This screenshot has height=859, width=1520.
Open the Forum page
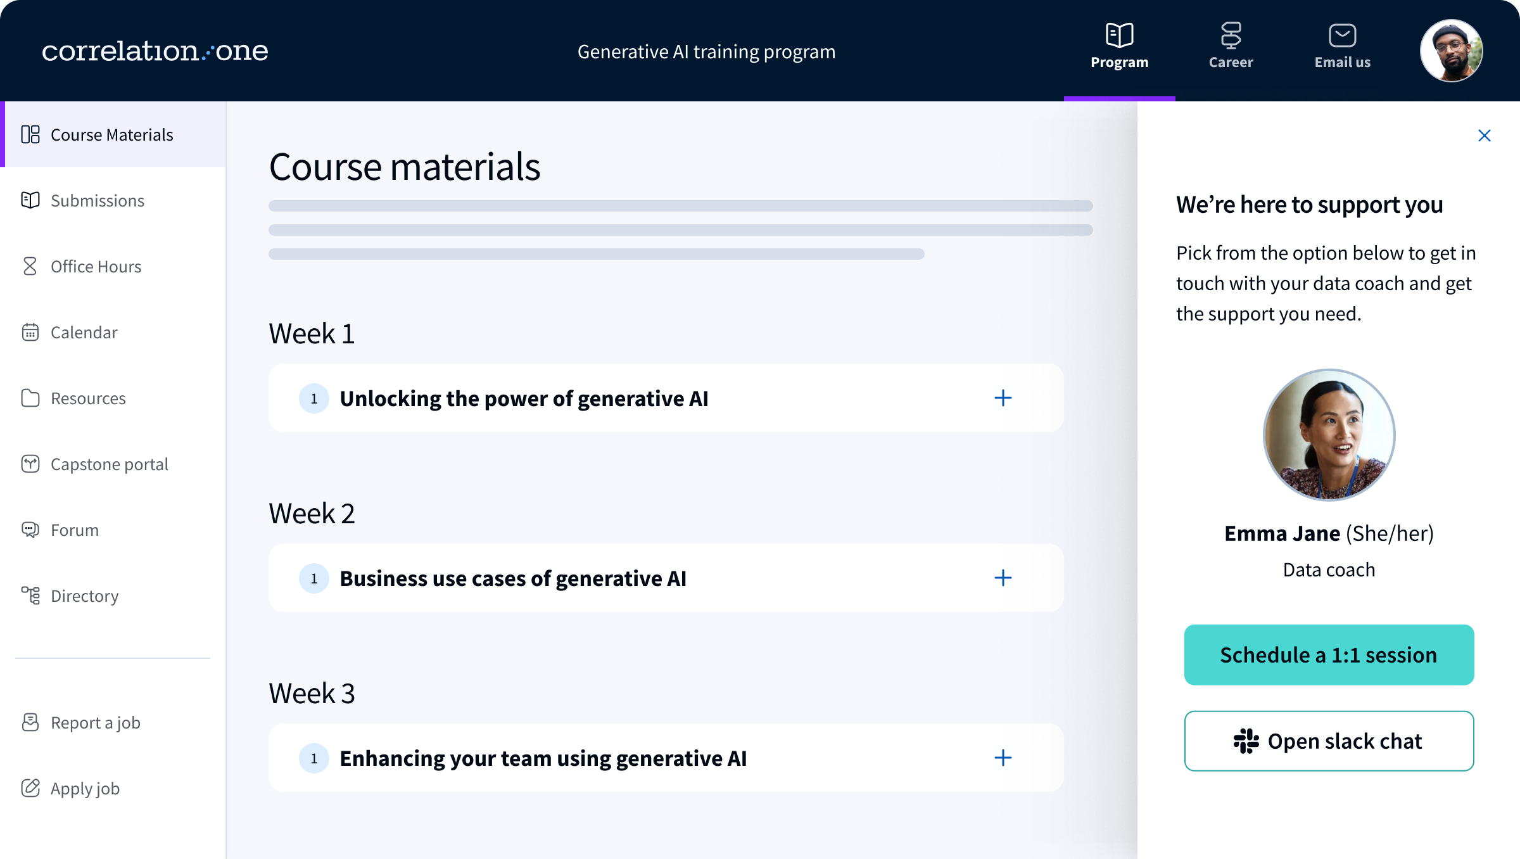point(113,530)
